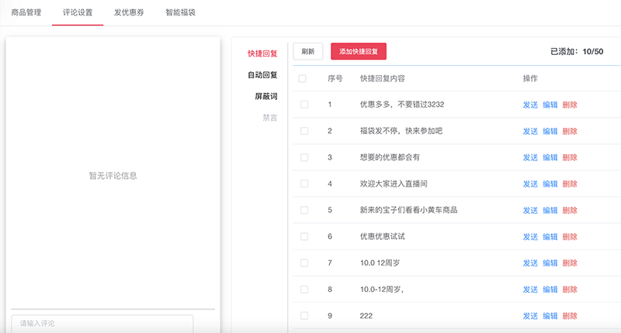The width and height of the screenshot is (621, 333).
Task: Edit the reply 想要的优惠都会有
Action: pos(550,157)
